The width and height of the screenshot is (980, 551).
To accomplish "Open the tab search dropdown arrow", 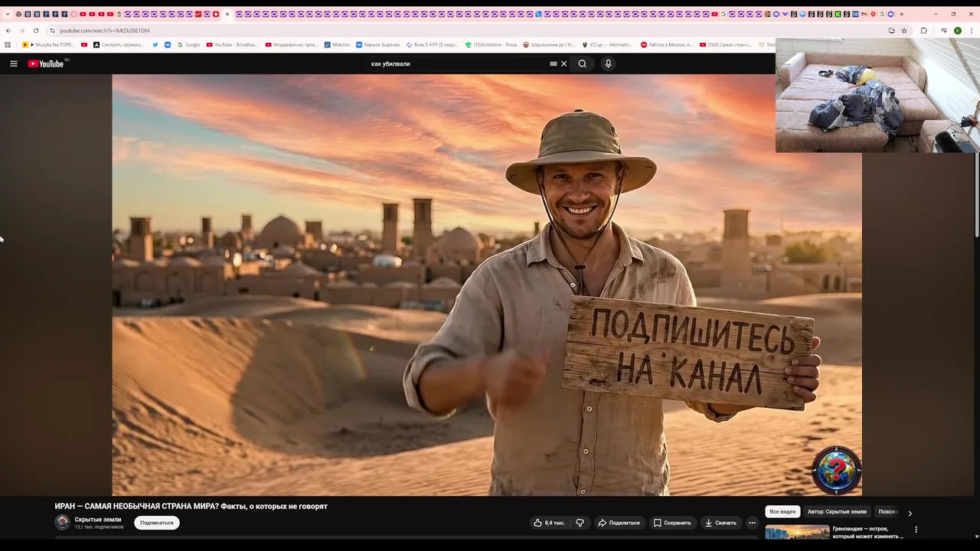I will (x=8, y=14).
